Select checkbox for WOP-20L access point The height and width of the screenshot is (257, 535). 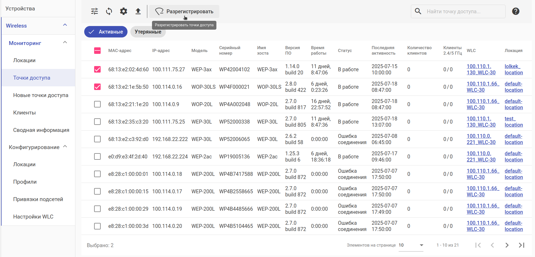pyautogui.click(x=97, y=104)
